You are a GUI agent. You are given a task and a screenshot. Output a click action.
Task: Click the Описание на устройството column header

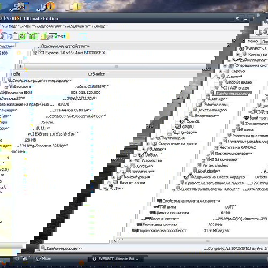point(65,46)
